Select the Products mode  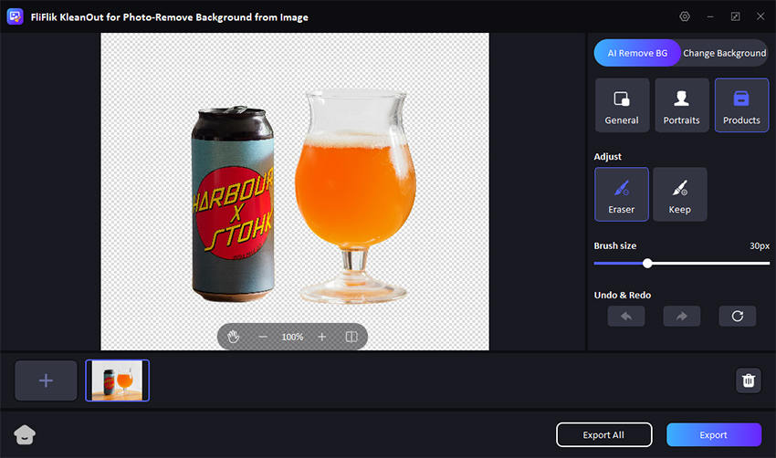tap(741, 105)
